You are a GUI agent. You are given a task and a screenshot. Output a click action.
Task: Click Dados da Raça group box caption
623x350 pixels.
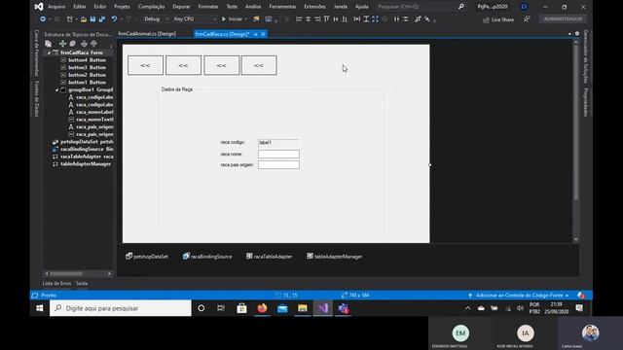coord(177,89)
